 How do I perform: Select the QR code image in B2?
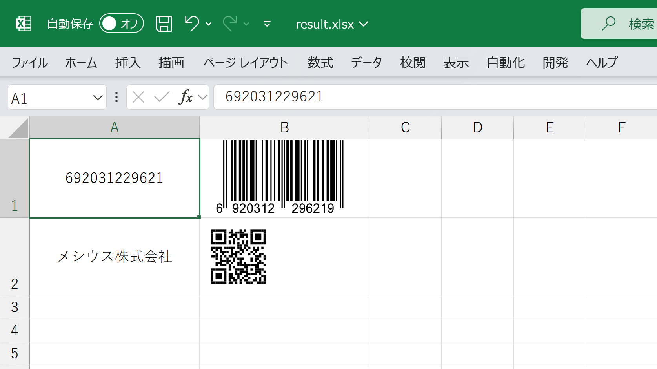coord(238,257)
